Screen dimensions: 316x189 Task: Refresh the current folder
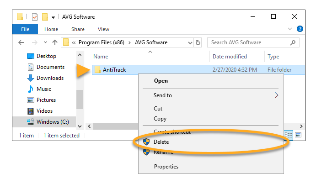pos(198,42)
